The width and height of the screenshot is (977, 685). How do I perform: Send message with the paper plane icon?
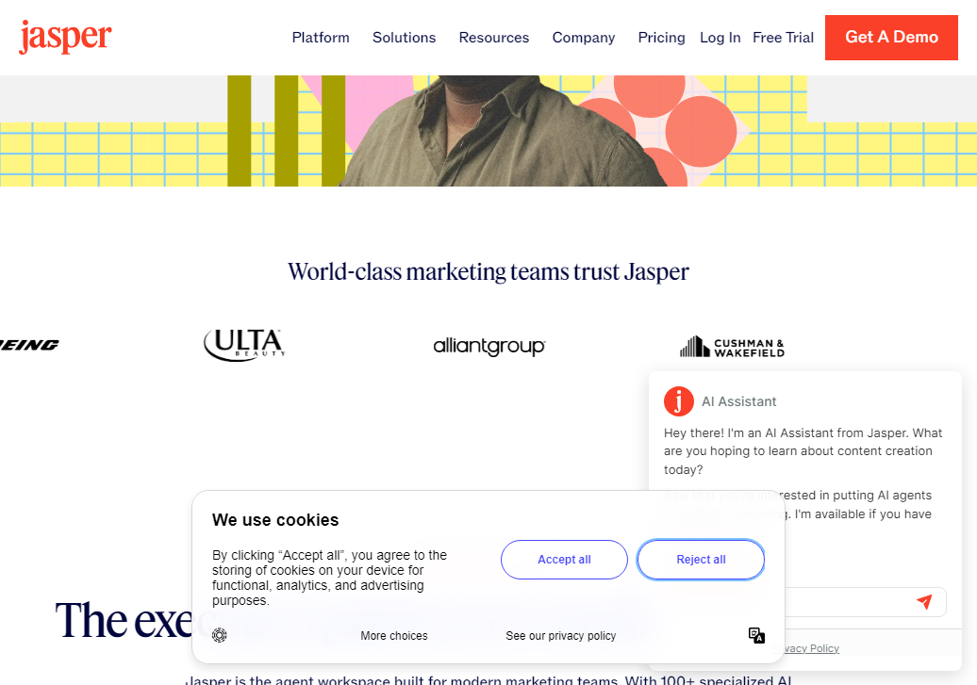(924, 601)
